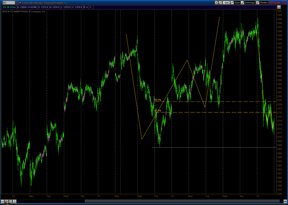Screen dimensions: 288x205
Task: Open the Style menu
Action: (x=235, y=3)
